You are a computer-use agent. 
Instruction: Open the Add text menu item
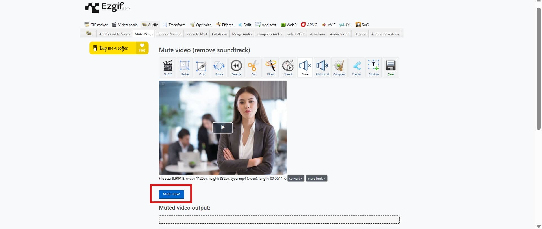[266, 25]
